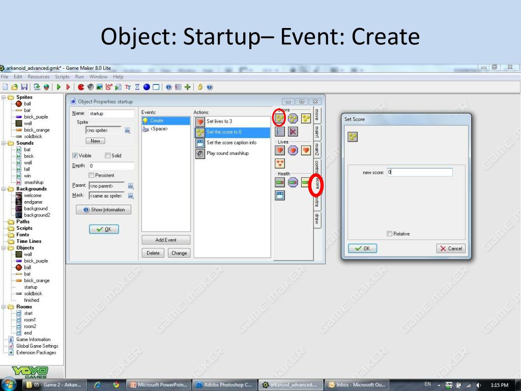Select the Score Caption action icon
Screen dimensions: 521x391
280,195
